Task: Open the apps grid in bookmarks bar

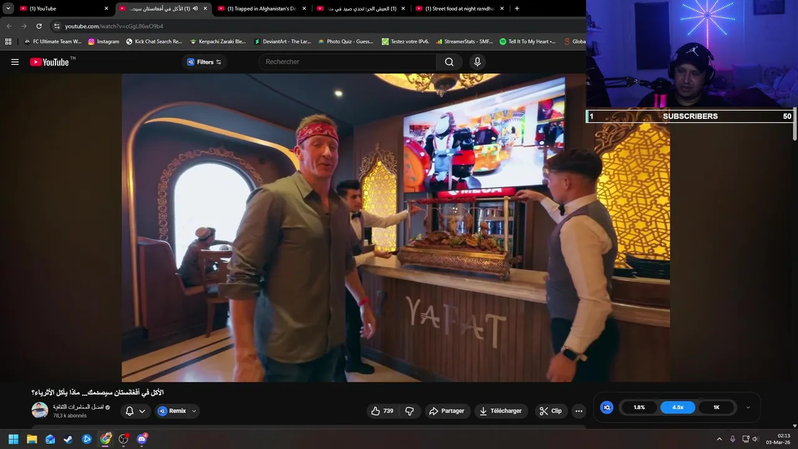Action: 8,41
